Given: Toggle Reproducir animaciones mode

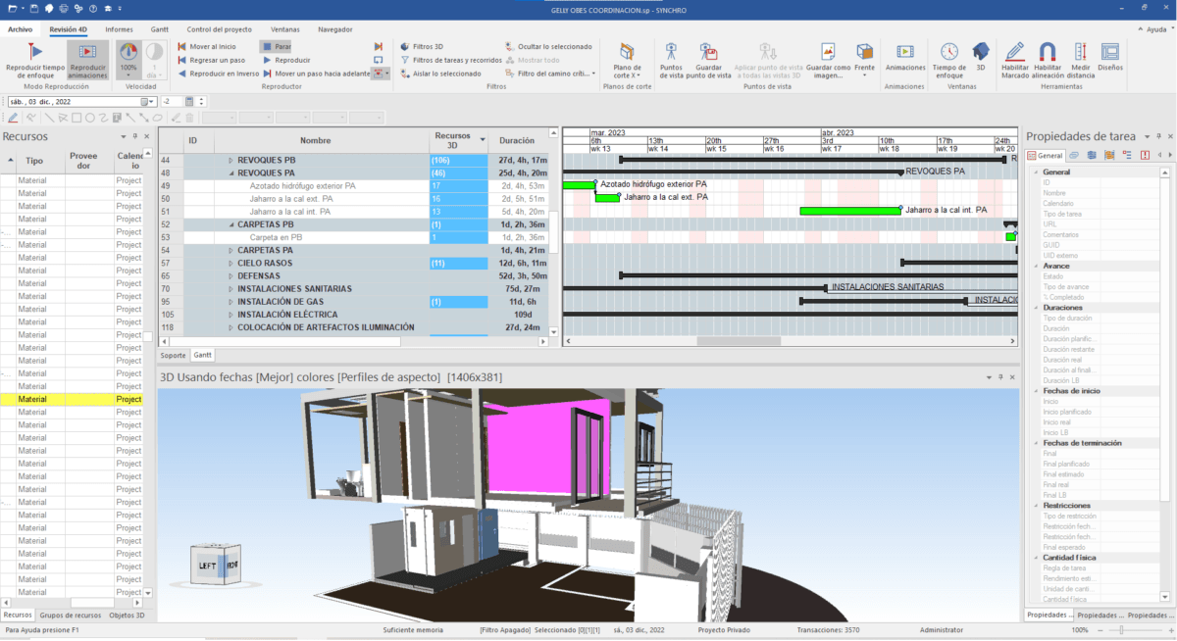Looking at the screenshot, I should coord(87,52).
